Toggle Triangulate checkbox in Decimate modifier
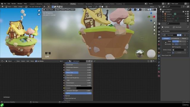The width and height of the screenshot is (190, 107). coord(173,47)
